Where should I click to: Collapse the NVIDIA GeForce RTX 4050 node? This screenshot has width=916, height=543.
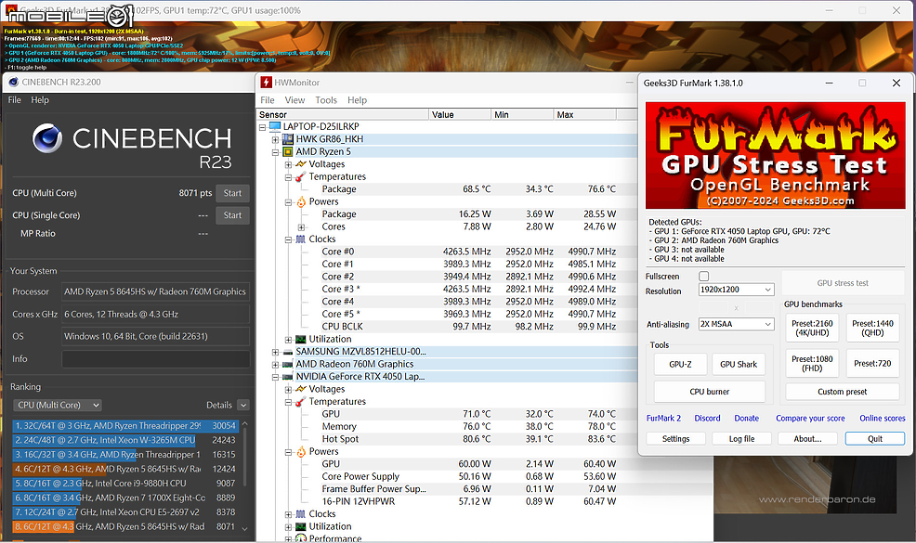tap(275, 377)
